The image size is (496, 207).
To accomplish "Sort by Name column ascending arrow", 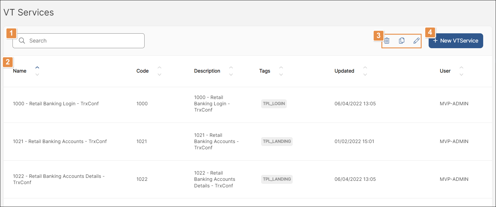I will point(37,68).
